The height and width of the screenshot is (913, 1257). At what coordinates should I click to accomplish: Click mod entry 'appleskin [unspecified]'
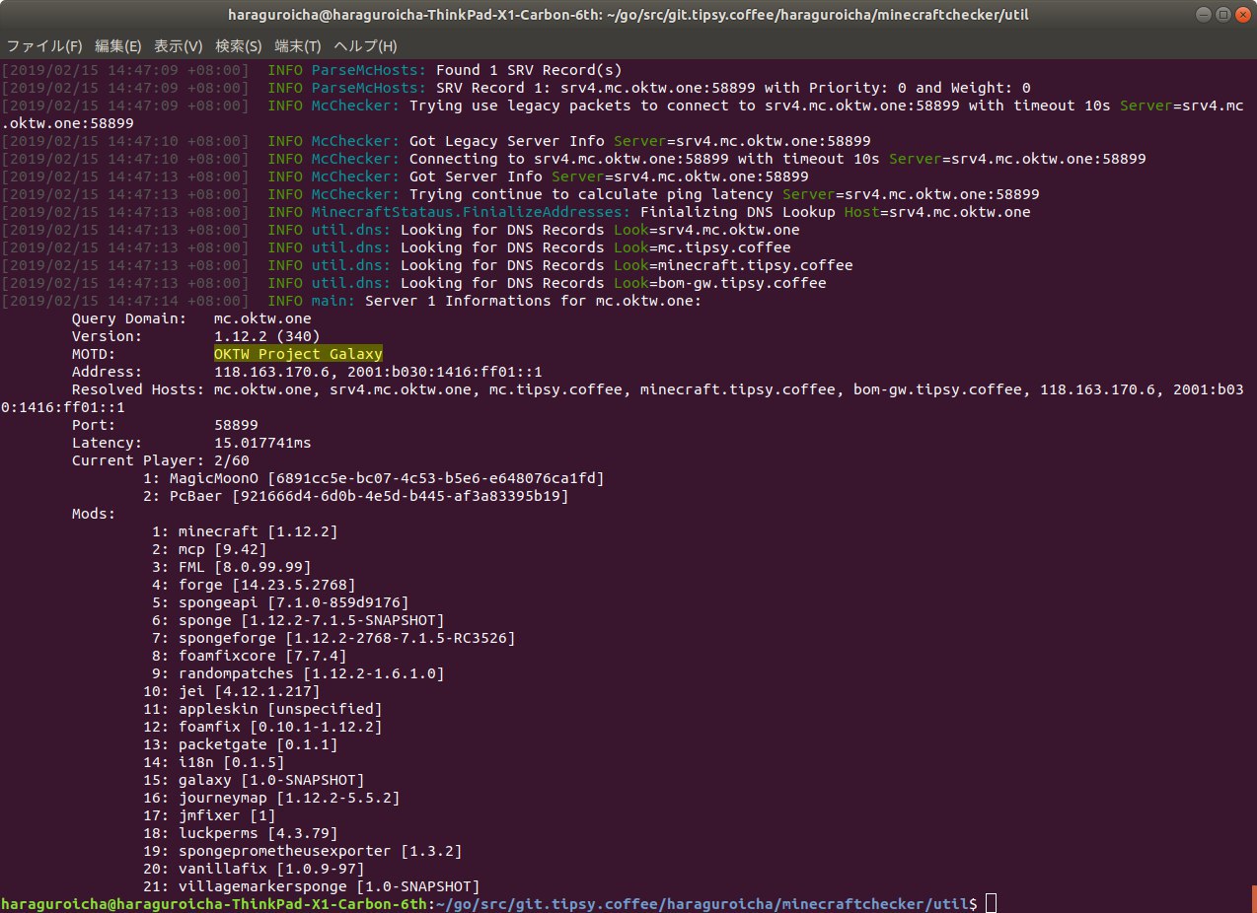tap(262, 709)
